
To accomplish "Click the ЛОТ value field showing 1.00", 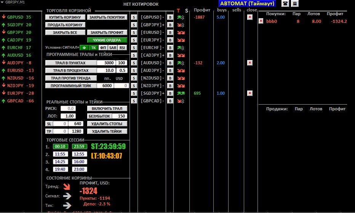I will coord(70,116).
